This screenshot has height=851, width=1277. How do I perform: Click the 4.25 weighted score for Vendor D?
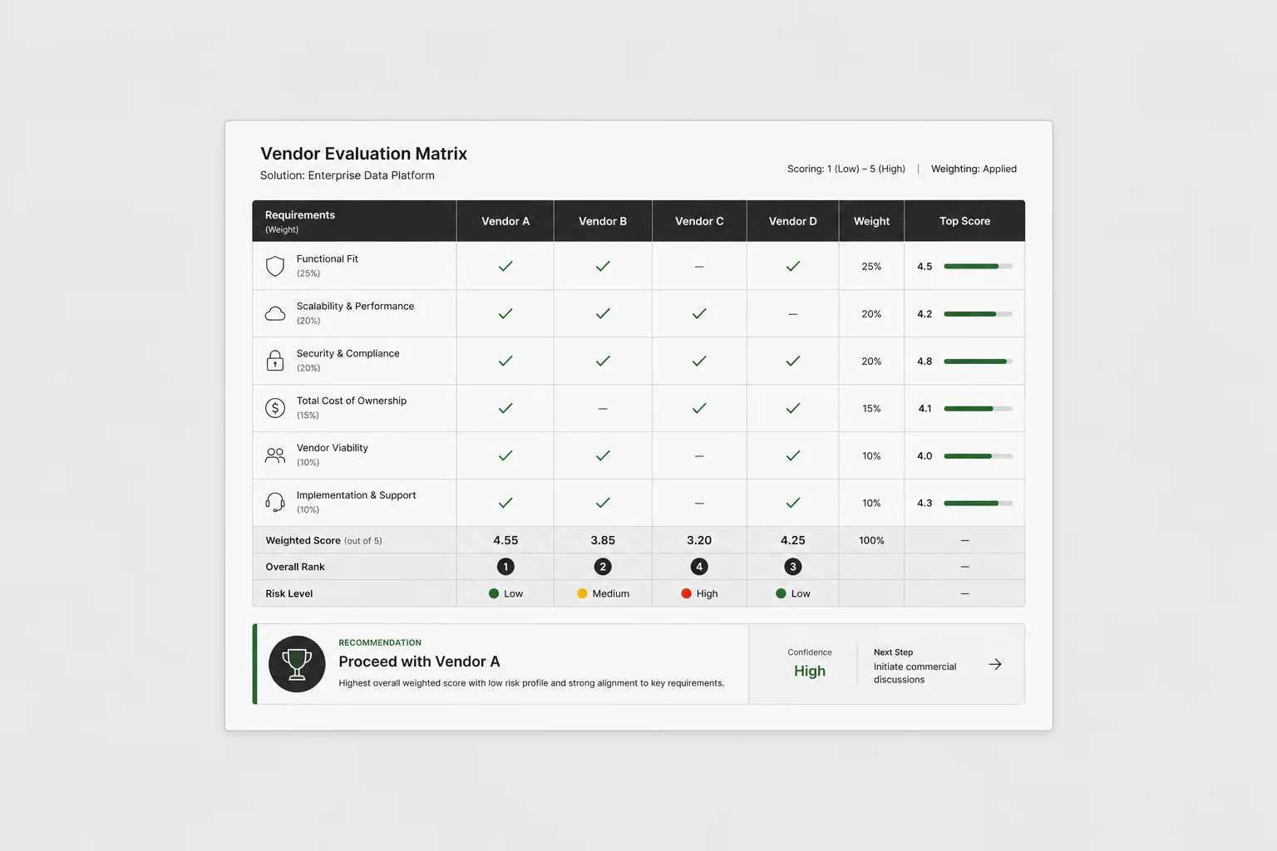[x=793, y=540]
